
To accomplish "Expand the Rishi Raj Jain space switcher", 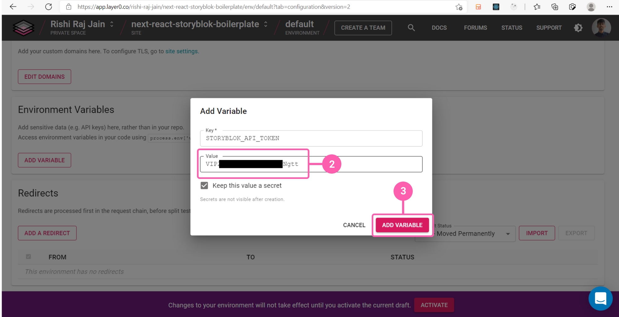I will pyautogui.click(x=112, y=24).
